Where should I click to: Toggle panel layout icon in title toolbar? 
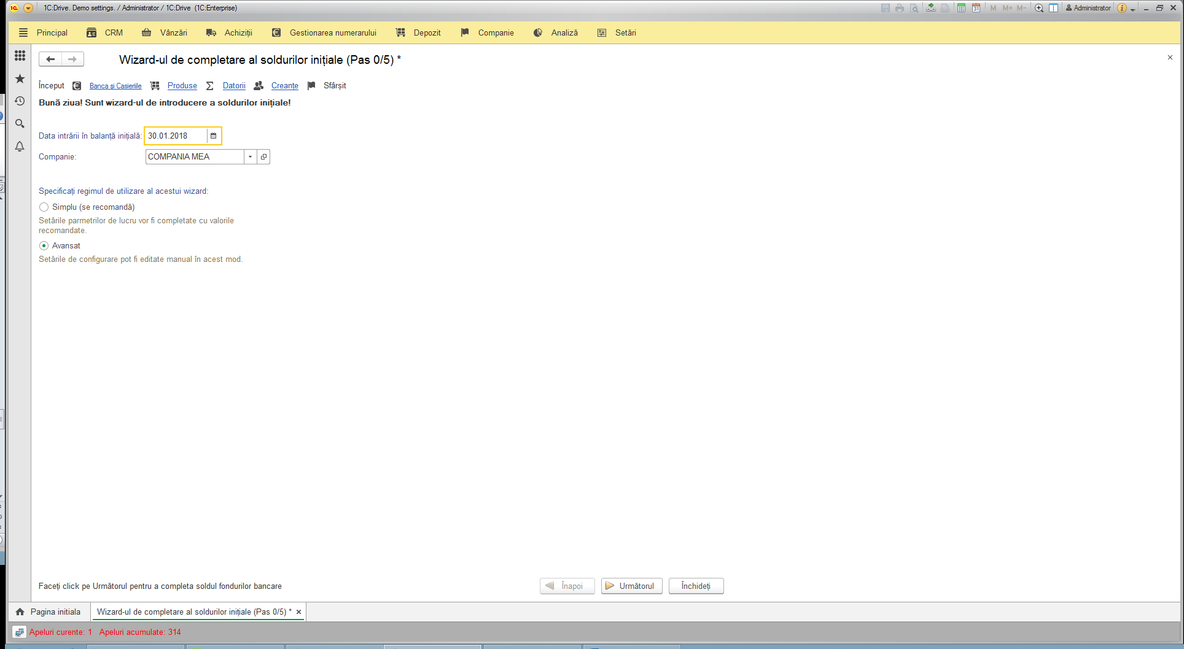coord(1054,8)
